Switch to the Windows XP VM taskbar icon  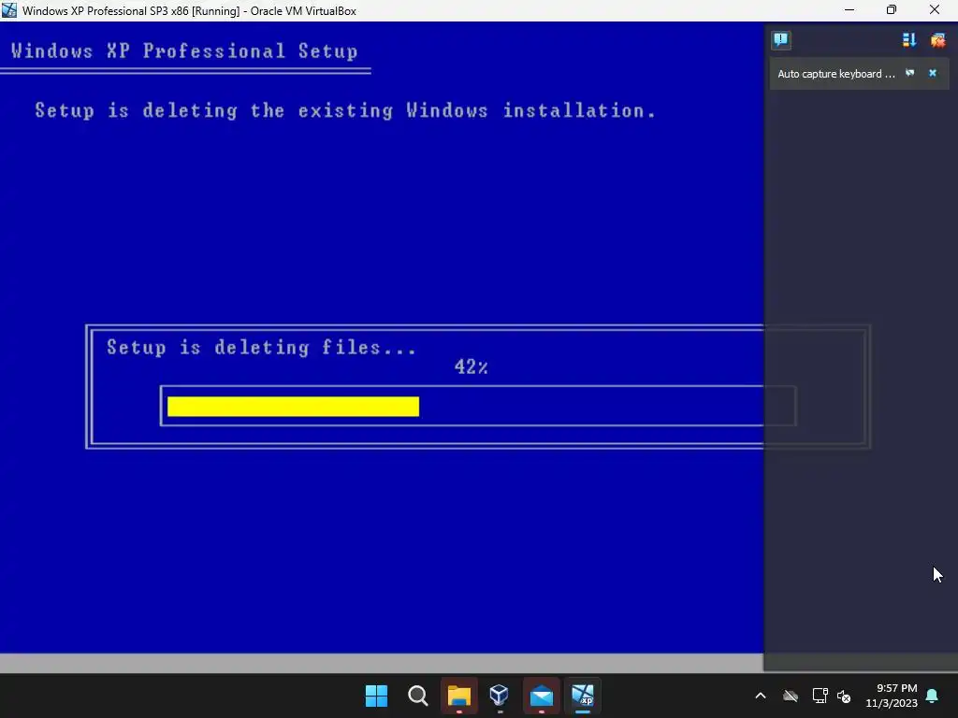coord(582,696)
